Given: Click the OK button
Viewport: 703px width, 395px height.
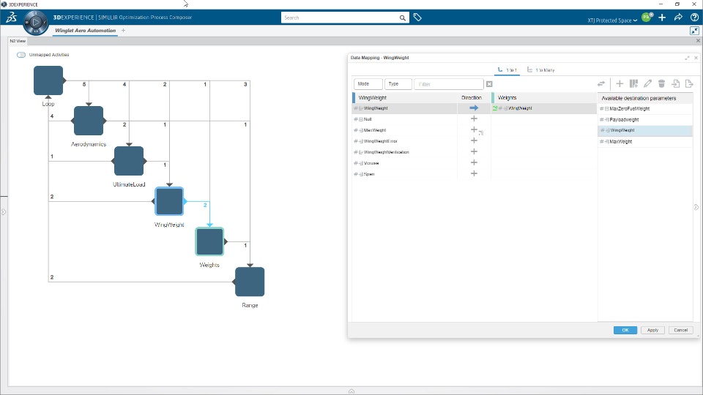Looking at the screenshot, I should click(x=625, y=330).
